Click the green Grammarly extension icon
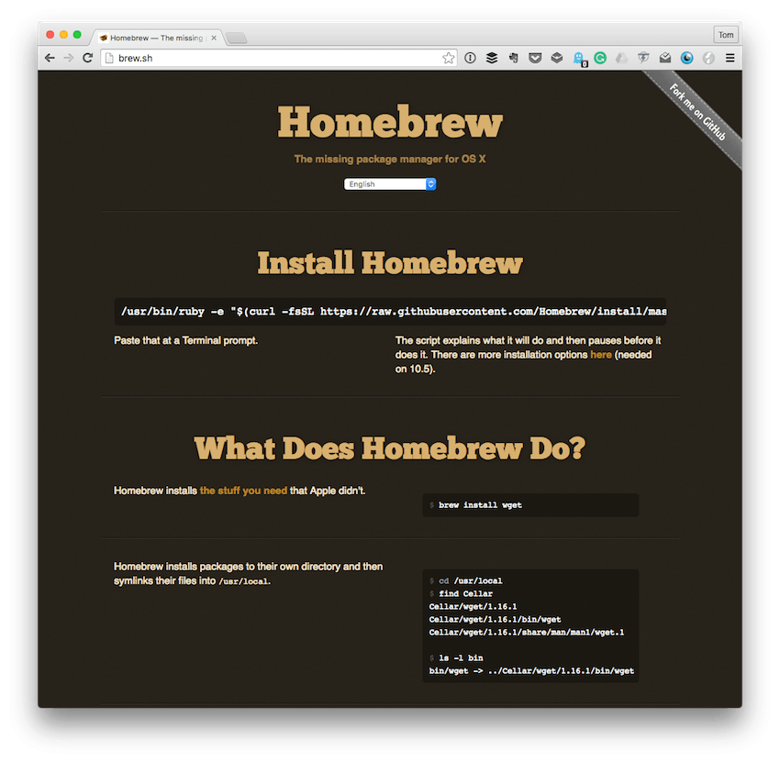780x762 pixels. coord(600,58)
